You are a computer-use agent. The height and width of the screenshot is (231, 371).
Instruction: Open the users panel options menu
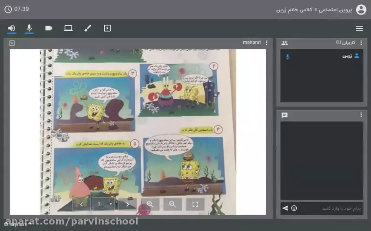click(x=361, y=43)
